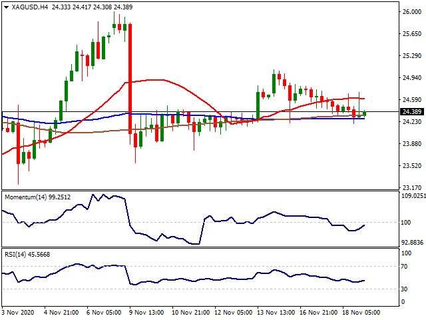Click the 26.000 price axis label
Image resolution: width=426 pixels, height=320 pixels.
(x=412, y=12)
